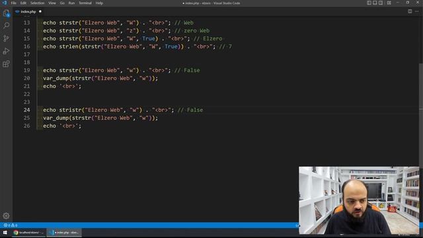
Task: Open the Terminal menu
Action: [x=85, y=3]
